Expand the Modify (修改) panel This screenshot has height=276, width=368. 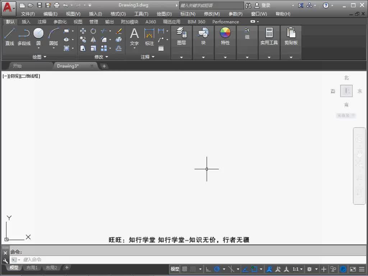pos(101,57)
